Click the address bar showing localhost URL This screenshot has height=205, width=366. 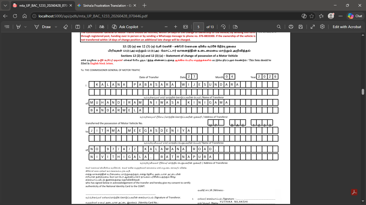[93, 16]
